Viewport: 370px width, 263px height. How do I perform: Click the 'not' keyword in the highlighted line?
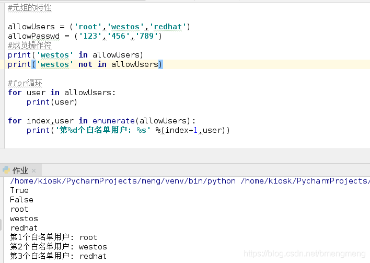click(85, 64)
